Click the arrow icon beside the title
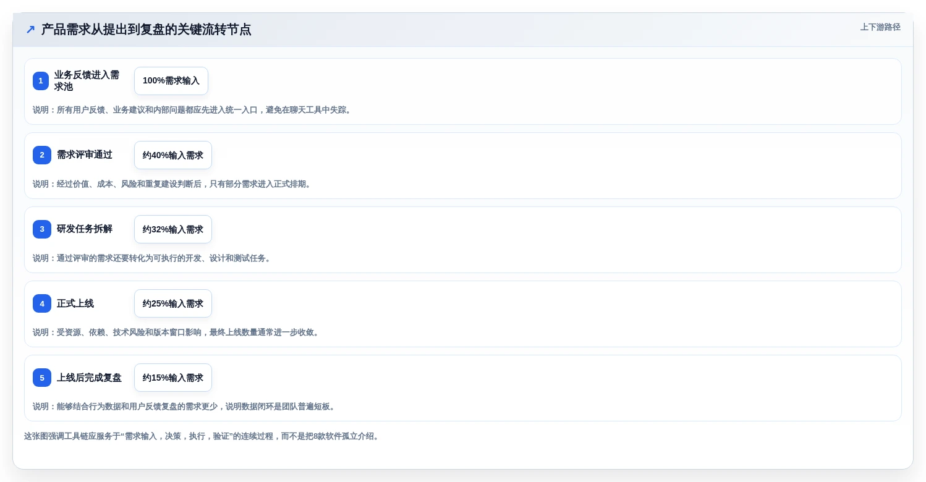Viewport: 926px width, 482px height. point(30,30)
